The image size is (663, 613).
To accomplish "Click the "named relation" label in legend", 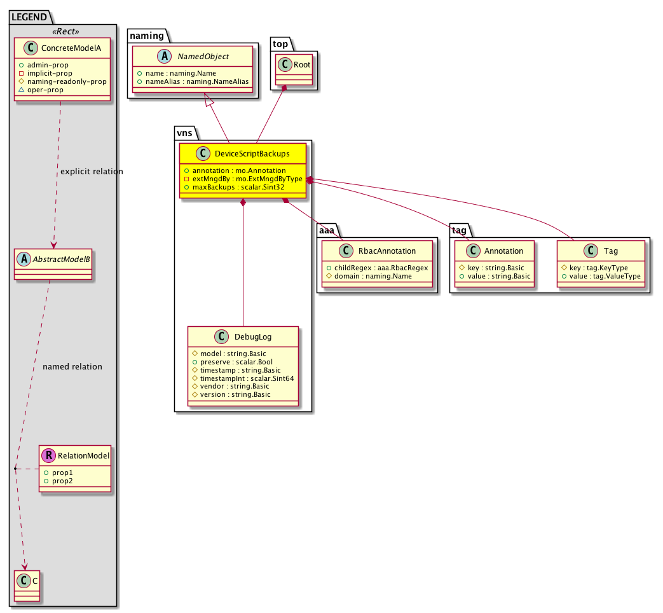I will (x=72, y=367).
